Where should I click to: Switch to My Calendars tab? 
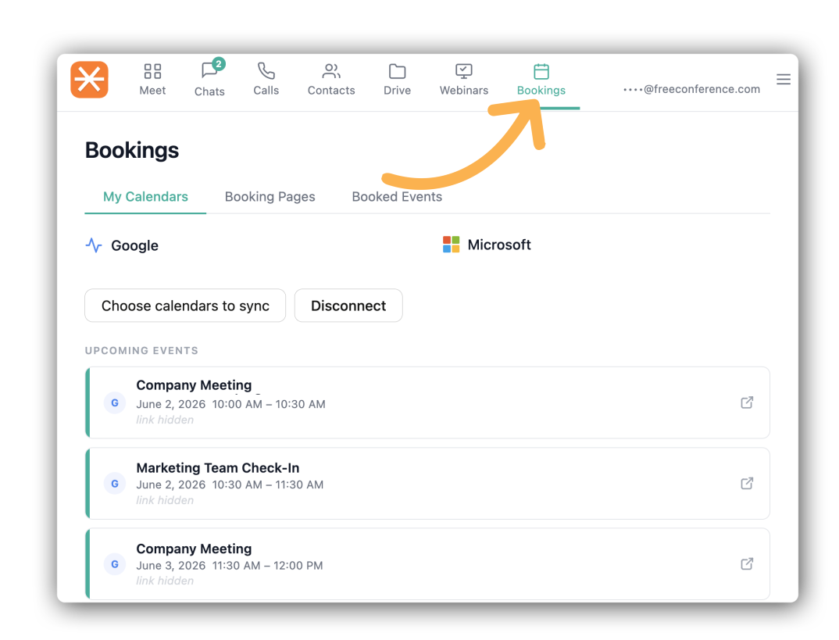click(x=145, y=197)
